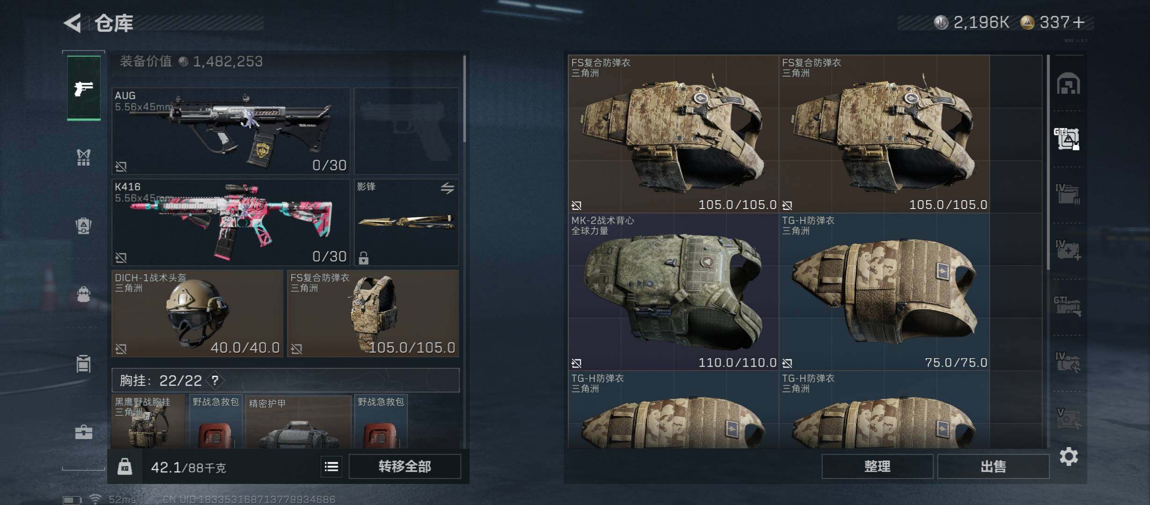1150x505 pixels.
Task: Open the settings gear icon
Action: coord(1069,456)
